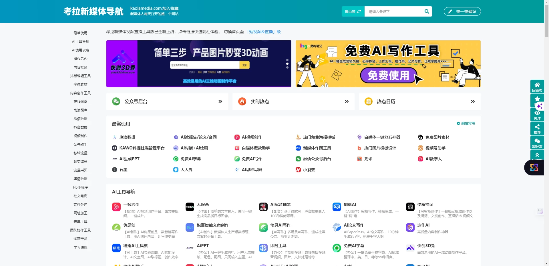549x266 pixels.
Task: Open the 稿定AI工具集 icon
Action: point(116,248)
